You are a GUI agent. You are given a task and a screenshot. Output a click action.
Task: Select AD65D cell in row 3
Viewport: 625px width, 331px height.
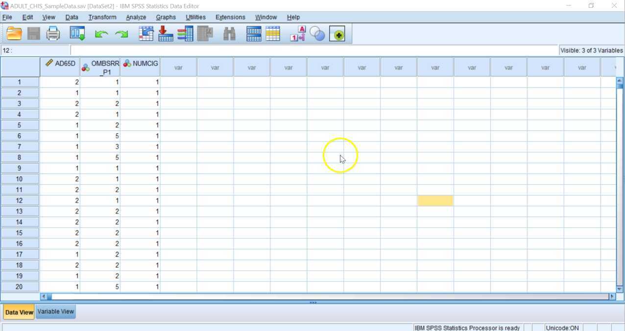tap(60, 104)
